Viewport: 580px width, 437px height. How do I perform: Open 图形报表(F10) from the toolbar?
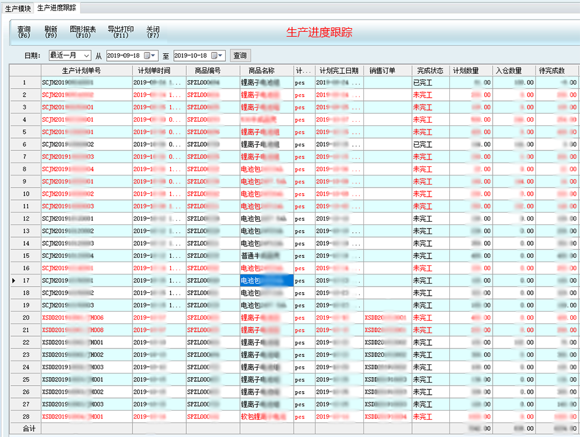click(x=83, y=32)
